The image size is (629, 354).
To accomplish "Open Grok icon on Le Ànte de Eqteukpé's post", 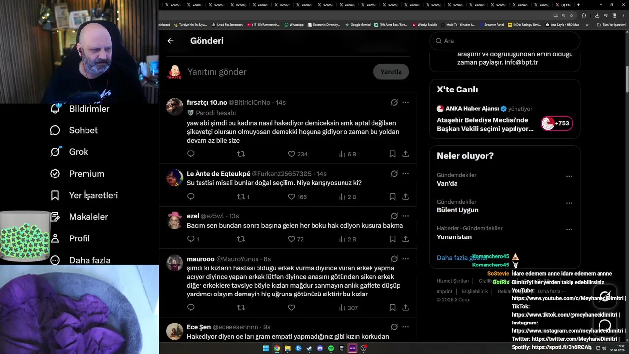I will (394, 173).
